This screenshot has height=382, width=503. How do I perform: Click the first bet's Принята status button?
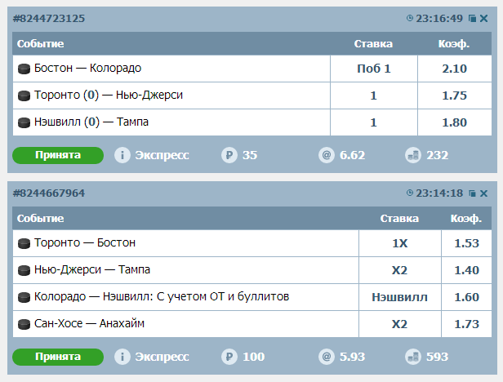click(x=58, y=155)
